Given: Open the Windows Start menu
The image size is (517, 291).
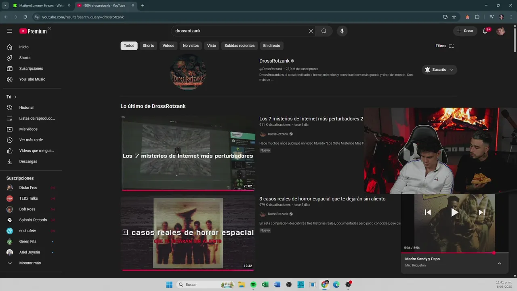Looking at the screenshot, I should [x=169, y=285].
